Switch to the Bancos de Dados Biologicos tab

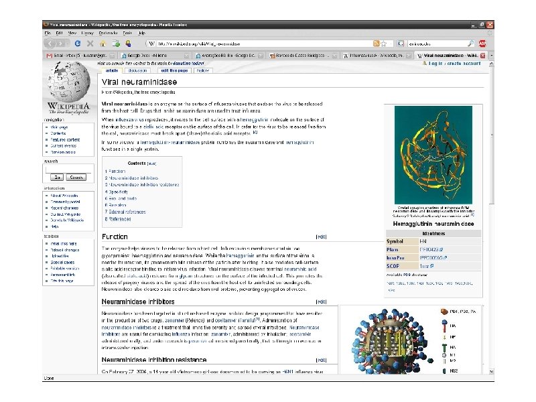[x=302, y=56]
